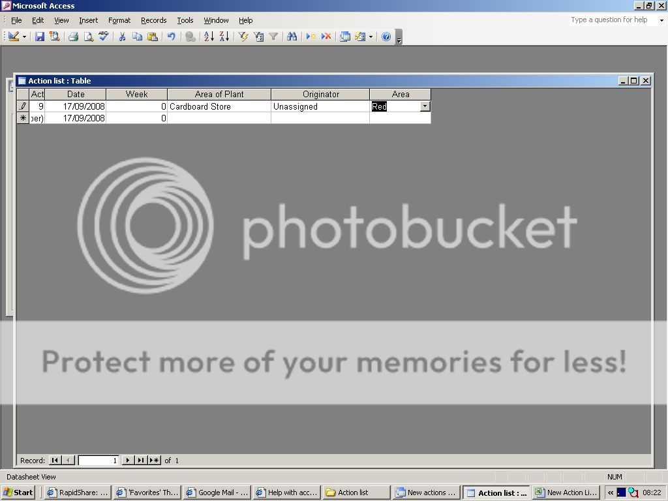Run the Spelling check icon
Image resolution: width=668 pixels, height=501 pixels.
[104, 37]
